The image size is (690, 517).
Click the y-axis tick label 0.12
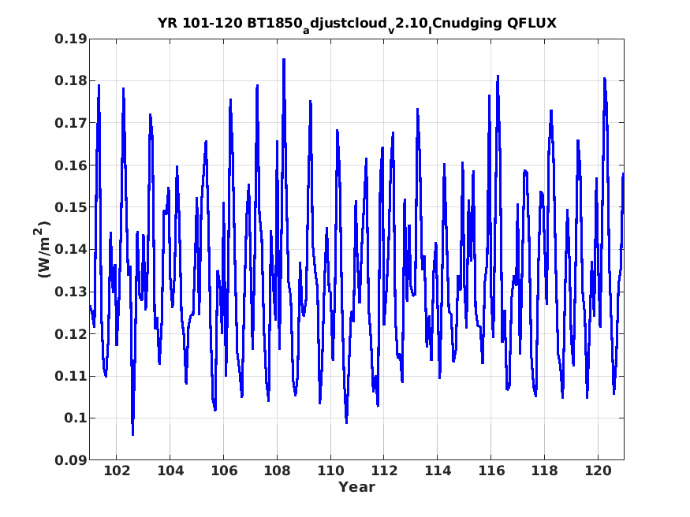tap(70, 333)
